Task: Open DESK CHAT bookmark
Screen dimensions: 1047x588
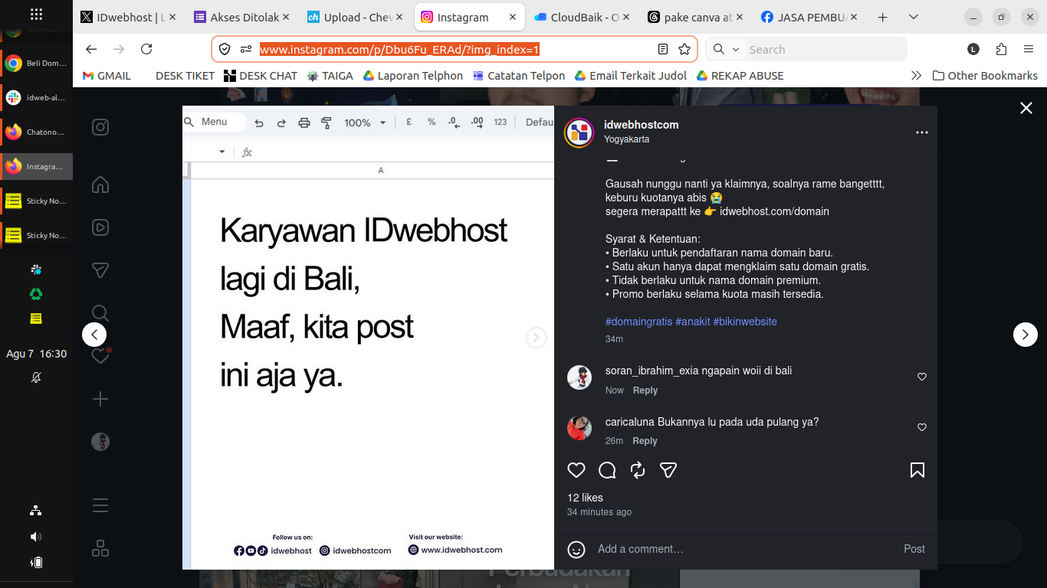Action: 261,76
